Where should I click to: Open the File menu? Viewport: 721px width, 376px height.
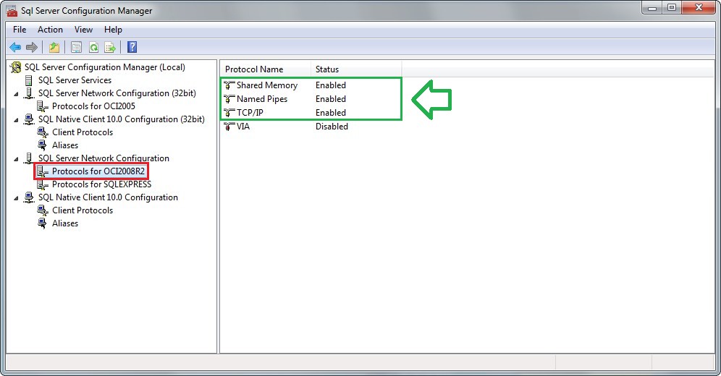pos(20,30)
